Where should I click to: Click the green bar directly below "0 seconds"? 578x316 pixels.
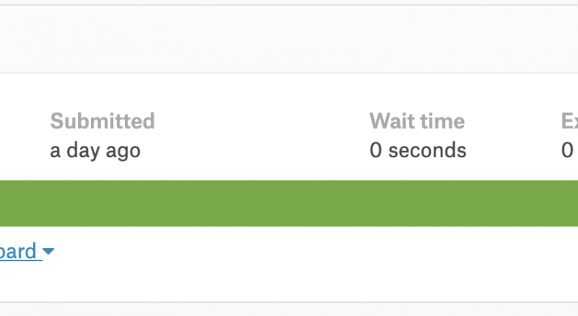418,203
